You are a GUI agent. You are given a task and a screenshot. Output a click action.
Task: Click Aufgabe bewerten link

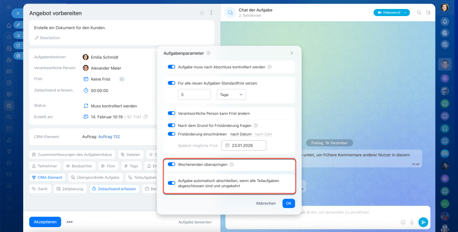pyautogui.click(x=195, y=222)
